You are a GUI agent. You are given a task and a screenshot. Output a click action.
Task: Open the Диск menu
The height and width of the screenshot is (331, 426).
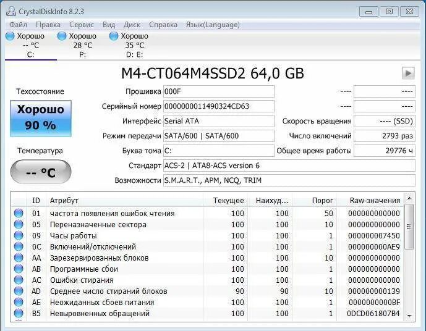pos(132,25)
